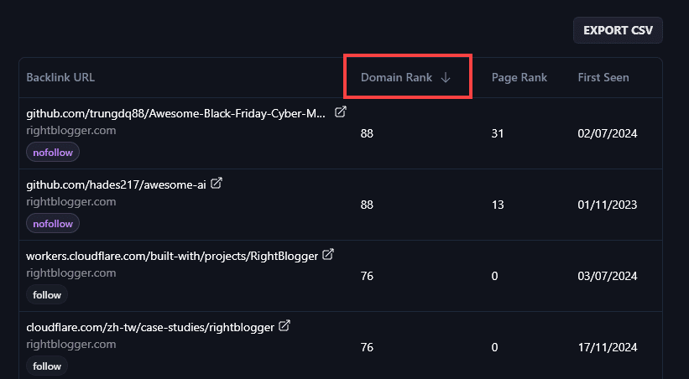Screen dimensions: 689x379
Task: Select Domain Rank 88 in hades217 row
Action: [367, 205]
